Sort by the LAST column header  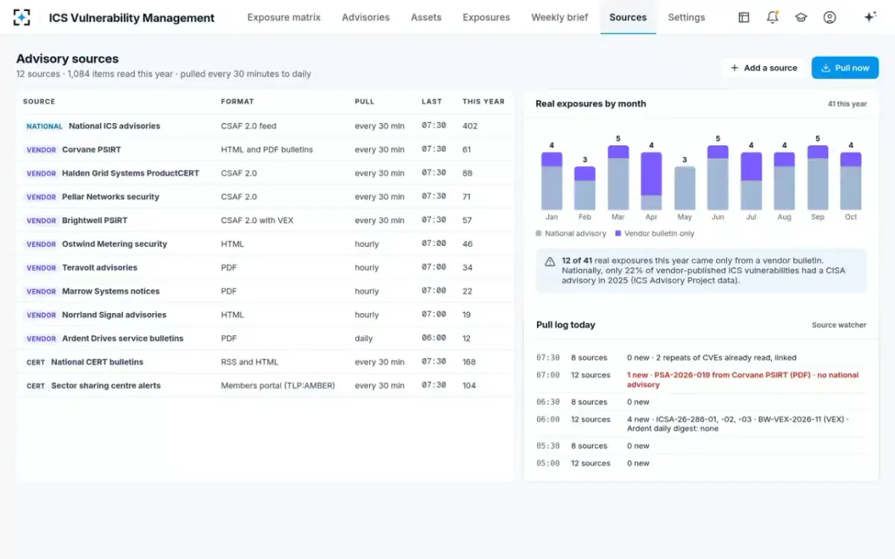(x=432, y=101)
